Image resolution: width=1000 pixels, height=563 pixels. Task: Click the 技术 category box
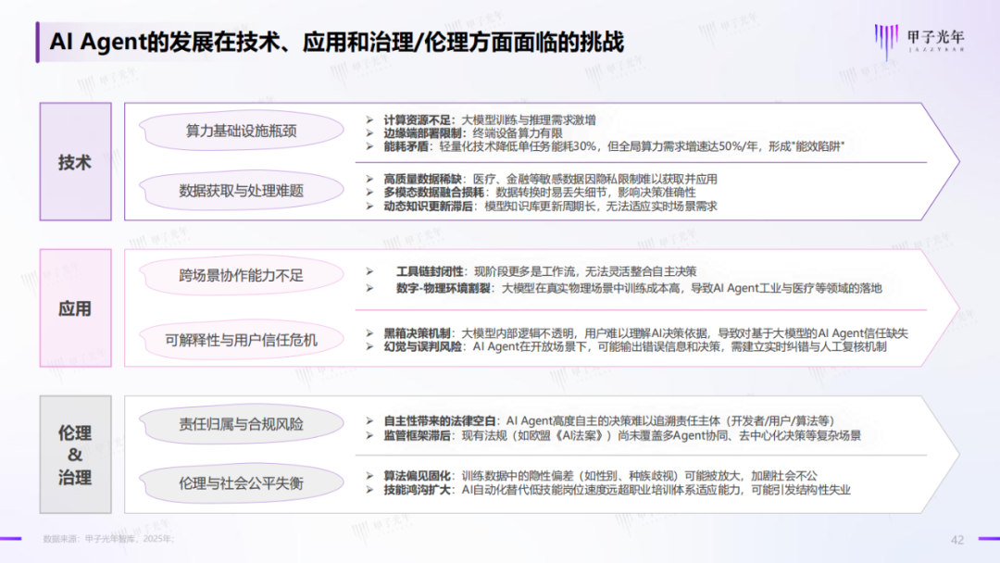75,162
